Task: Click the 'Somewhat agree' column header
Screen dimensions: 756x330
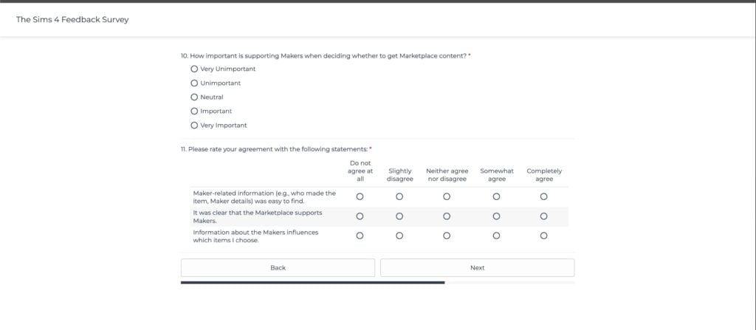Action: pos(497,175)
